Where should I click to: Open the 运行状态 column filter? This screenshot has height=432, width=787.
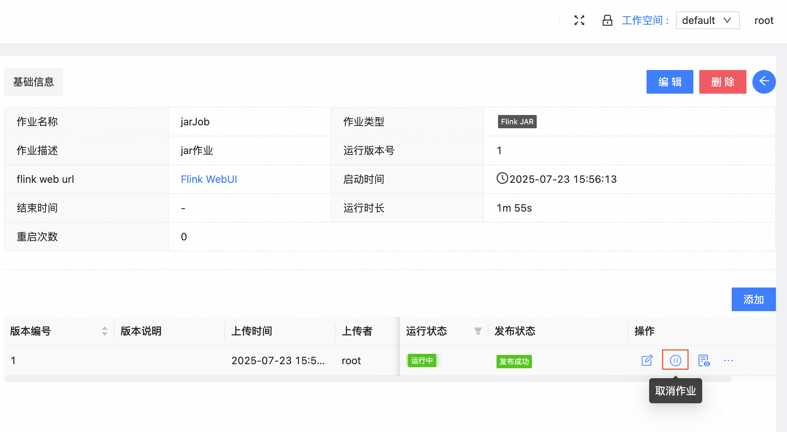(478, 331)
